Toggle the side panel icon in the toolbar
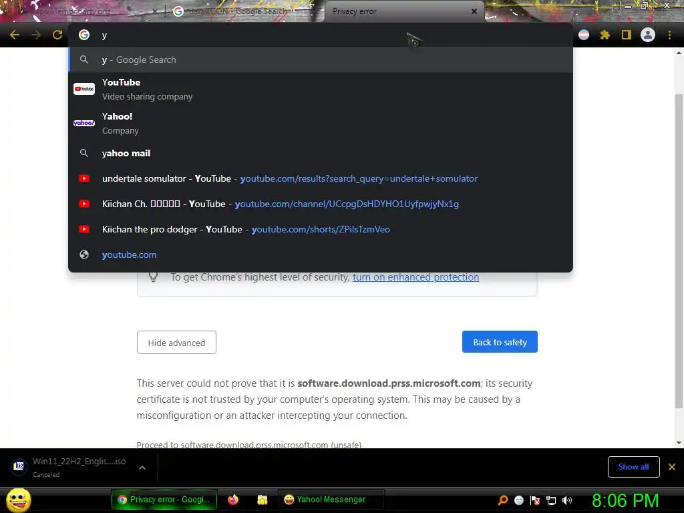 coord(627,35)
